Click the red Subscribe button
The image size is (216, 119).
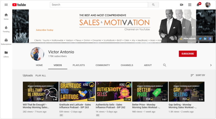[188, 54]
